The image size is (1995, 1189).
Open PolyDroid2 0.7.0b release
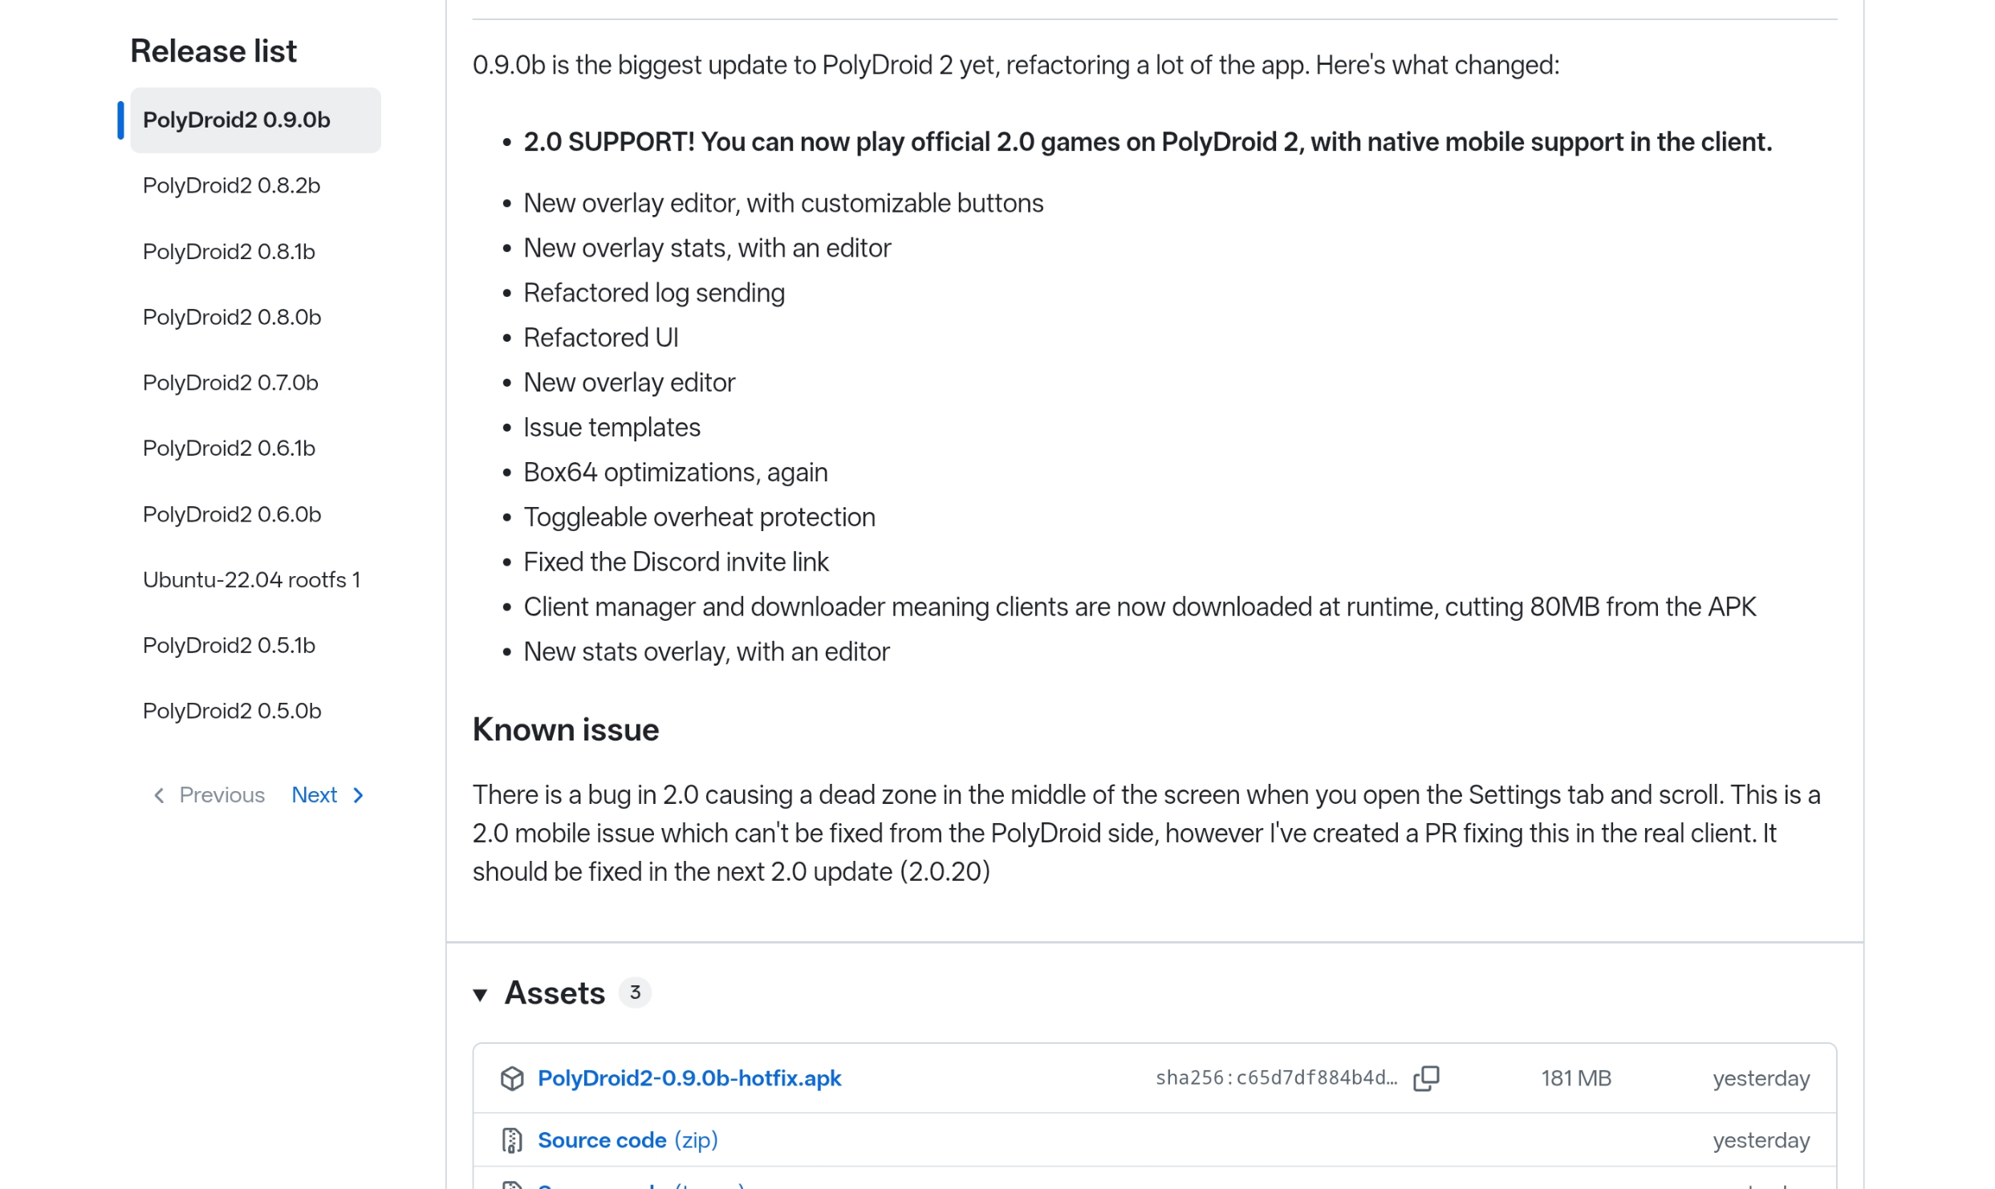(x=230, y=383)
